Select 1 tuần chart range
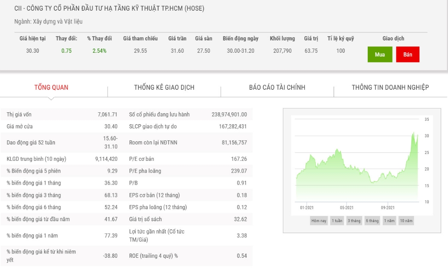Screen dimensions: 448x268 (x=337, y=221)
